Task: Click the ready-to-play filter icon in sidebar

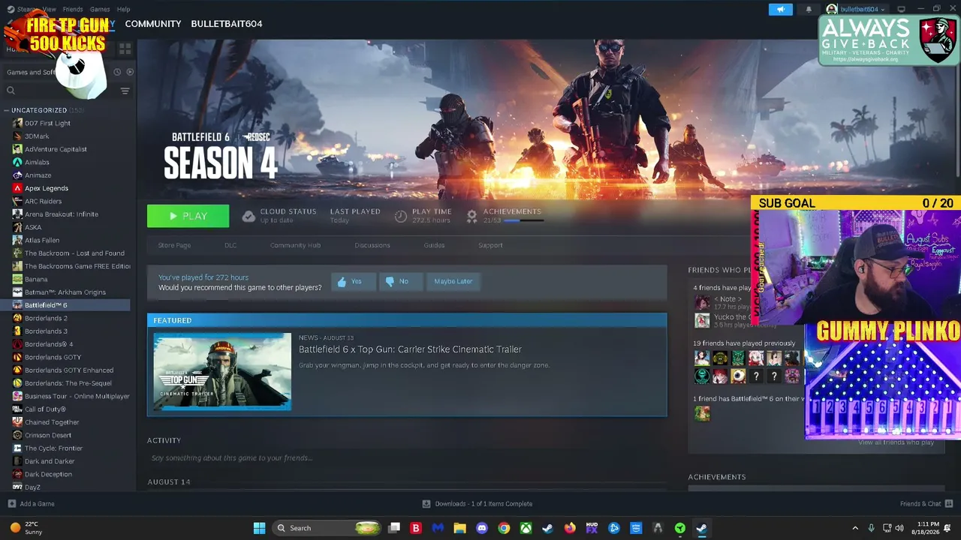Action: [x=130, y=72]
